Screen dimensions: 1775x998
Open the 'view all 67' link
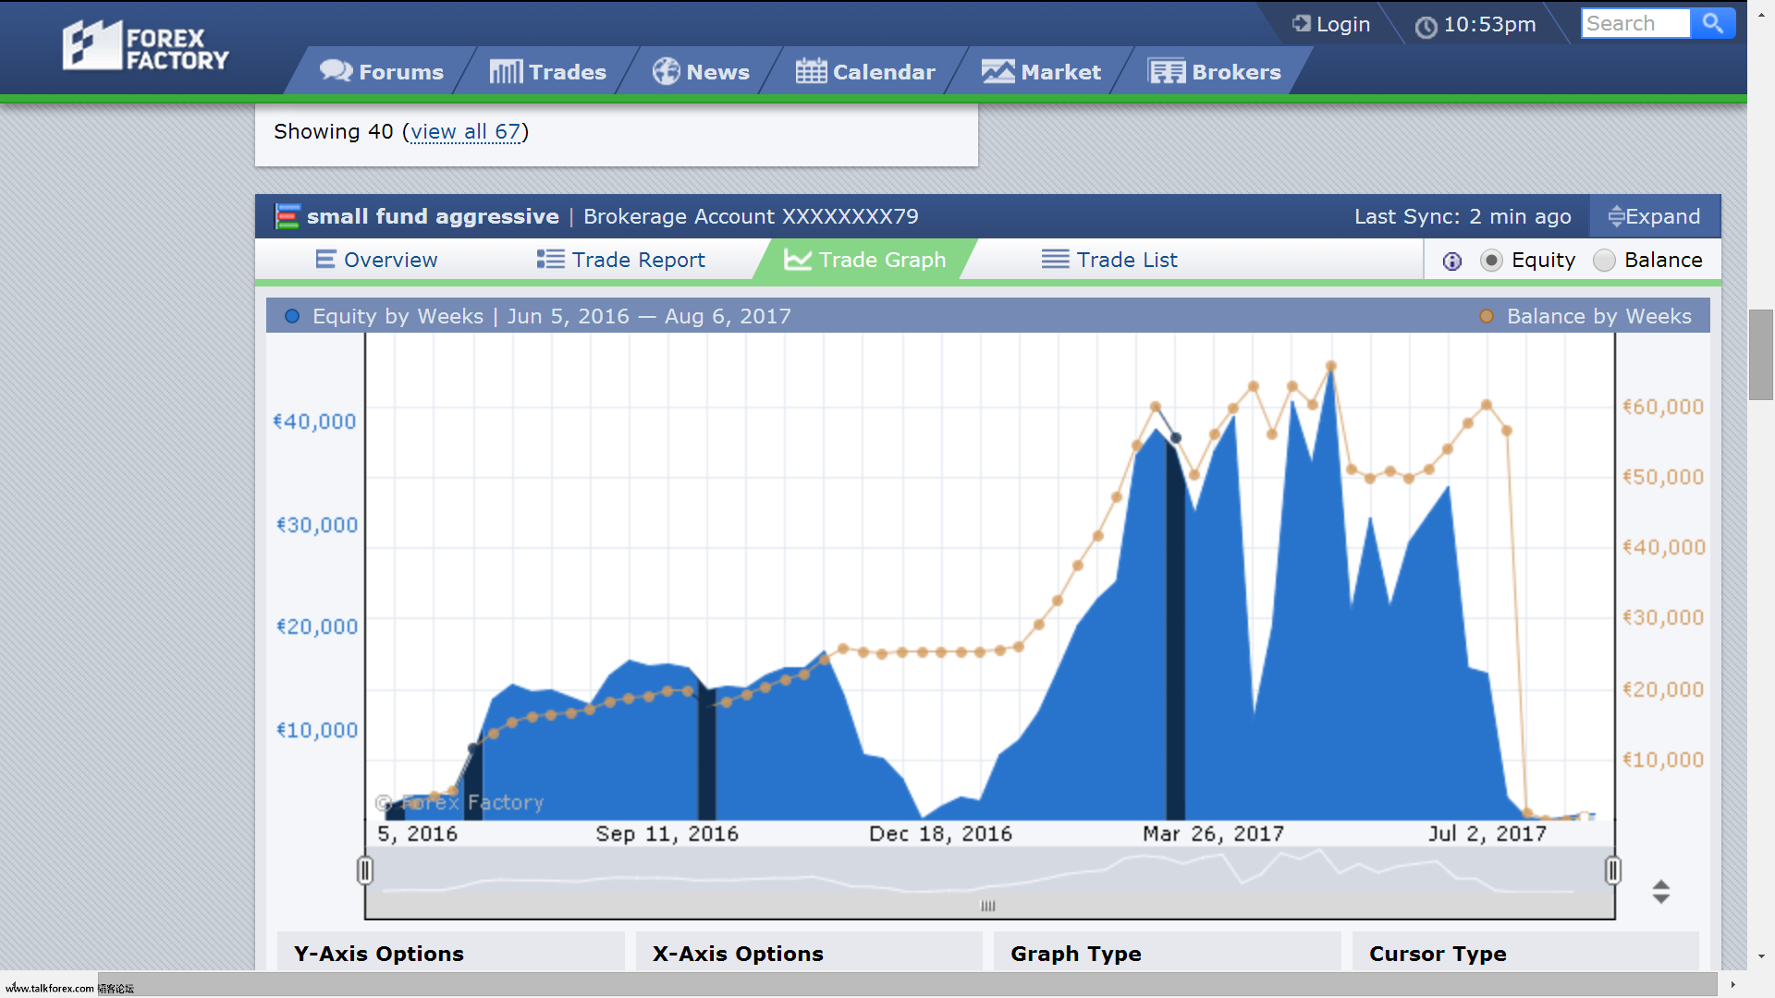[x=466, y=131]
